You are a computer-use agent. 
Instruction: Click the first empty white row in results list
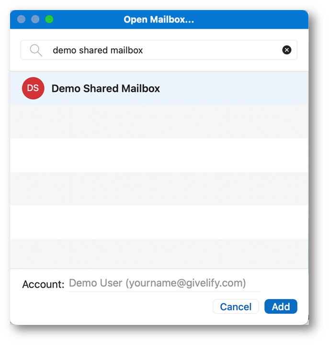click(159, 155)
